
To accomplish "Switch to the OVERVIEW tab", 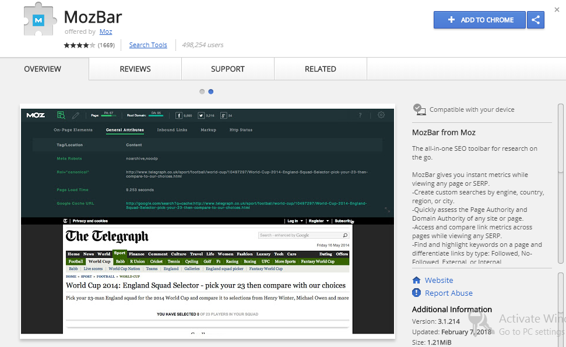I will point(43,69).
